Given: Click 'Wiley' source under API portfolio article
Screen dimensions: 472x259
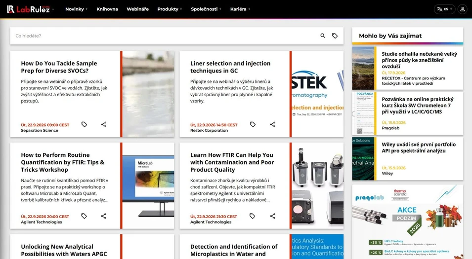Looking at the screenshot, I should [x=387, y=173].
